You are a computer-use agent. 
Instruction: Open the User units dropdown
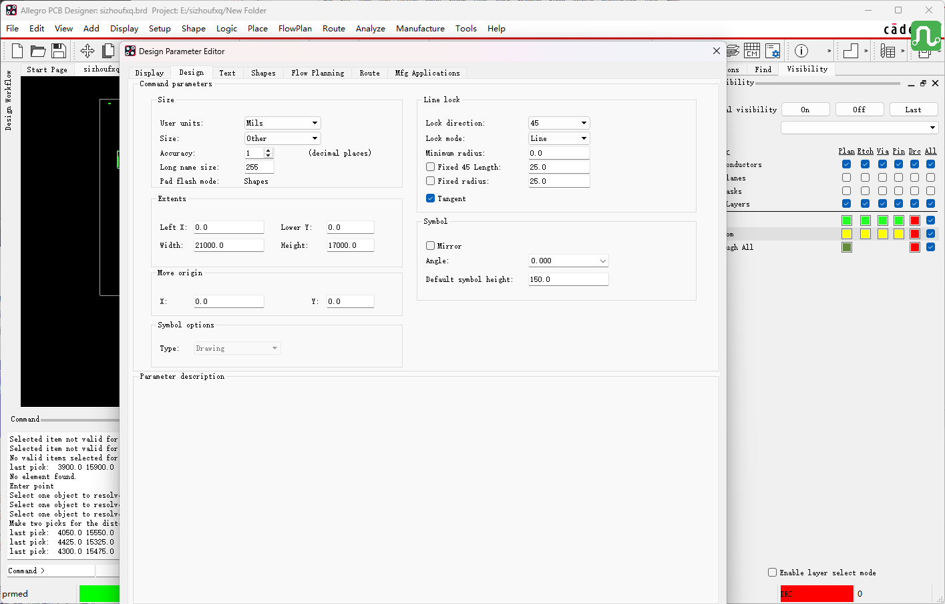point(282,123)
